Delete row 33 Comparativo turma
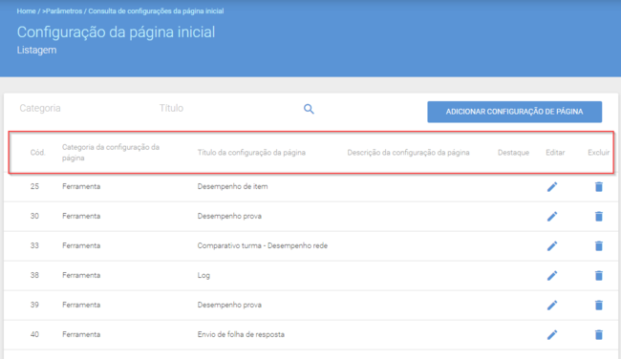The width and height of the screenshot is (621, 359). pos(599,245)
